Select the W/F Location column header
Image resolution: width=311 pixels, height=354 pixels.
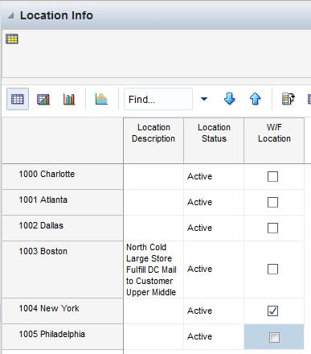(x=274, y=141)
